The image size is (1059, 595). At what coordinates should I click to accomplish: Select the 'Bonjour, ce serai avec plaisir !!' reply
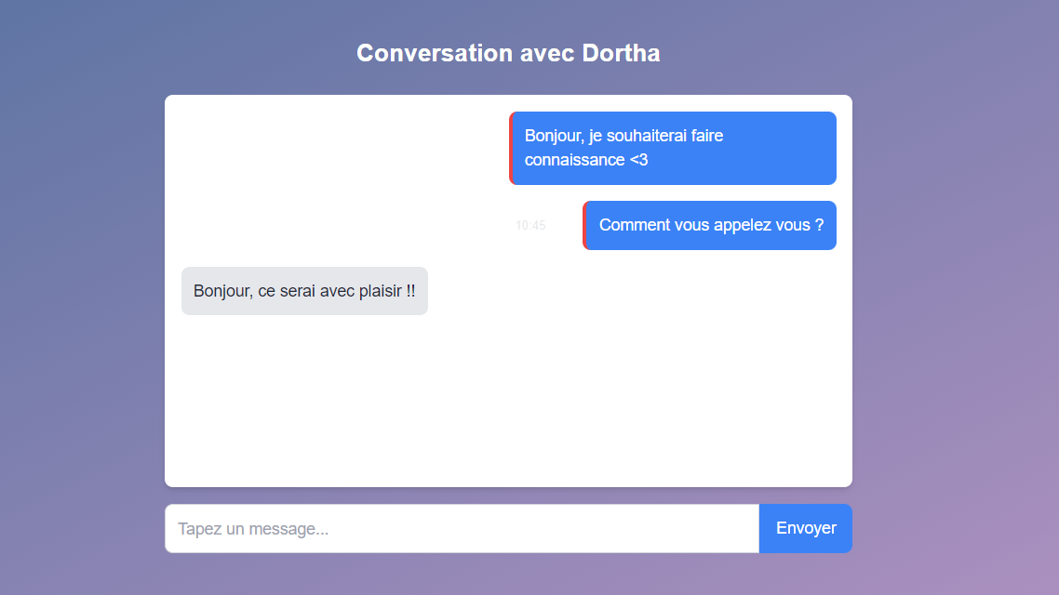tap(304, 291)
